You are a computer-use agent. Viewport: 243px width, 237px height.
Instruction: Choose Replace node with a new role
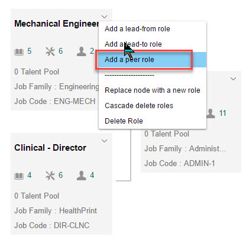(153, 90)
